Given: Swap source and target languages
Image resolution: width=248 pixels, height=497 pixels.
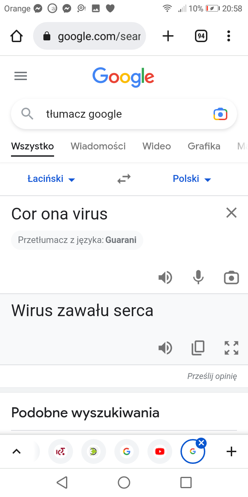Looking at the screenshot, I should (124, 179).
